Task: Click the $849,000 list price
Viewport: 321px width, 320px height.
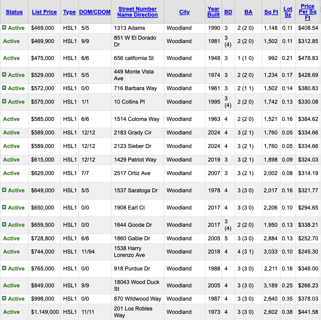Action: coord(43,286)
